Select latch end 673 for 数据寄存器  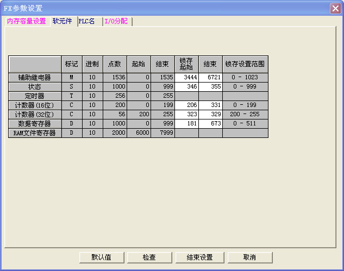coord(210,124)
